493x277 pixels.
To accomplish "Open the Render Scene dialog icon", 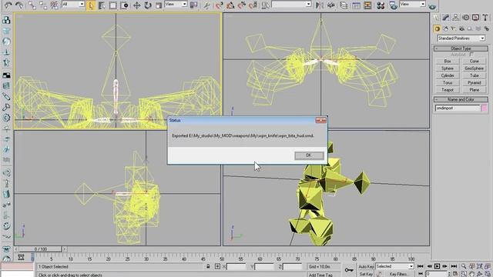I will [393, 5].
